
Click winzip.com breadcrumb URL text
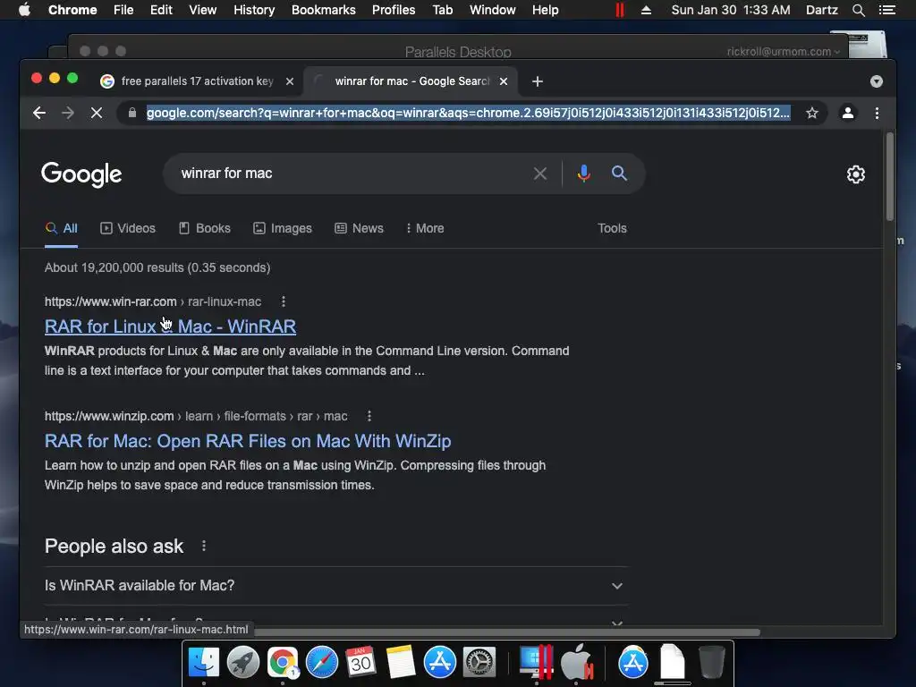(x=196, y=416)
